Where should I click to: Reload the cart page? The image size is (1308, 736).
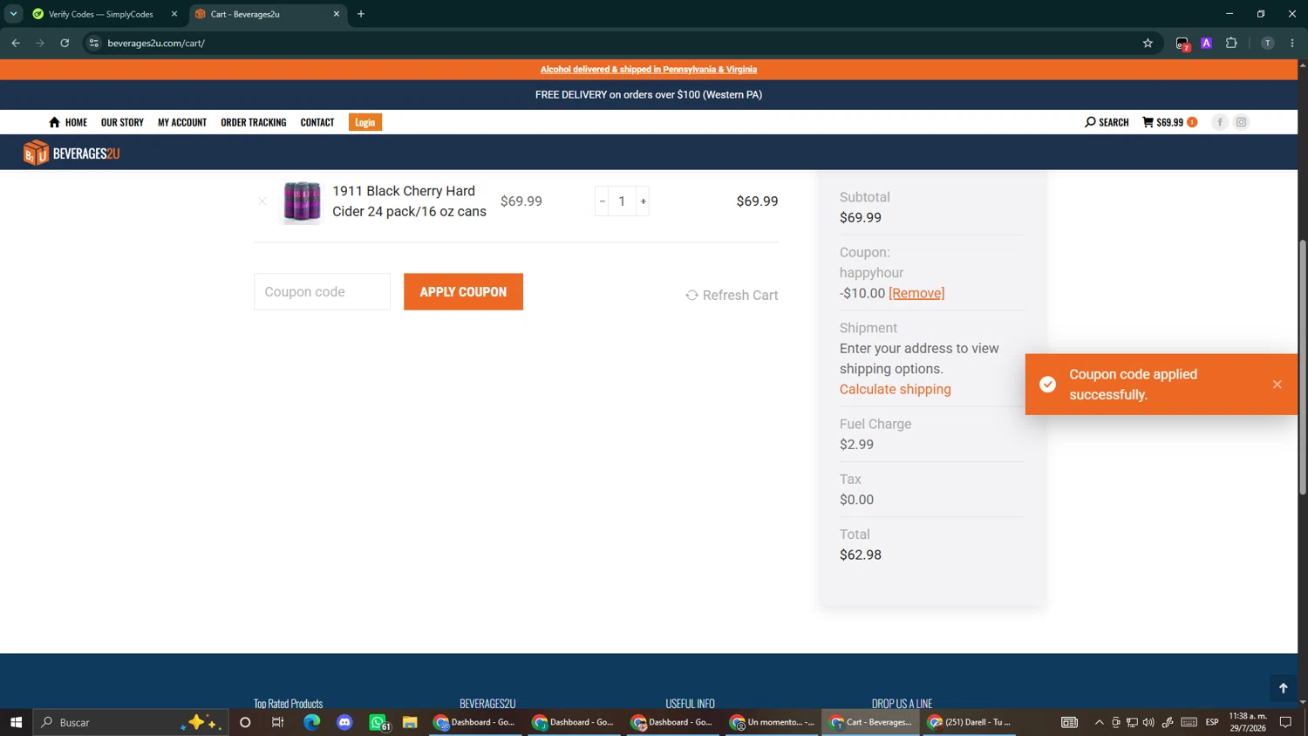click(x=65, y=43)
